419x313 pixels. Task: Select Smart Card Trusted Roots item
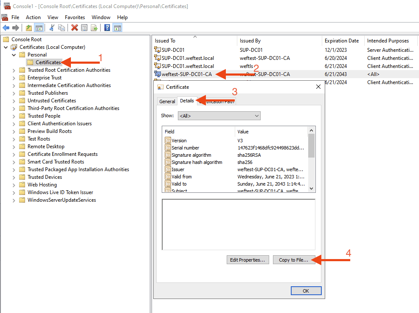click(56, 162)
